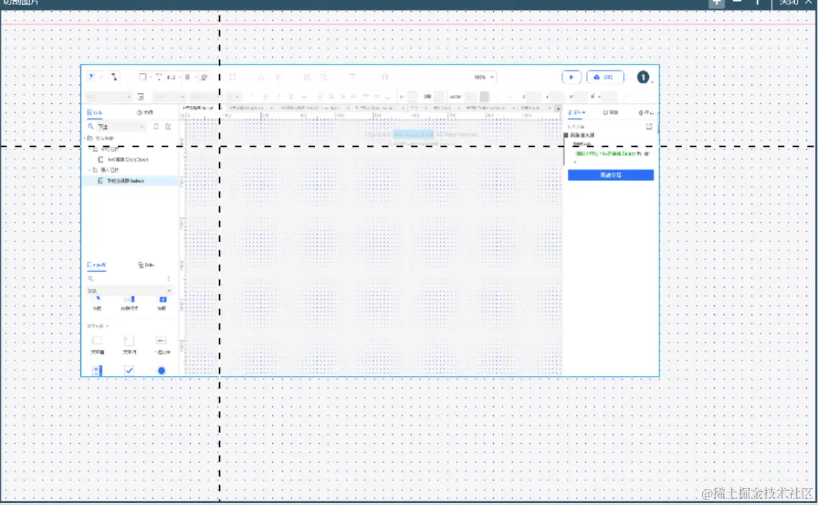The width and height of the screenshot is (818, 505).
Task: Click the blue new interaction button
Action: click(610, 175)
